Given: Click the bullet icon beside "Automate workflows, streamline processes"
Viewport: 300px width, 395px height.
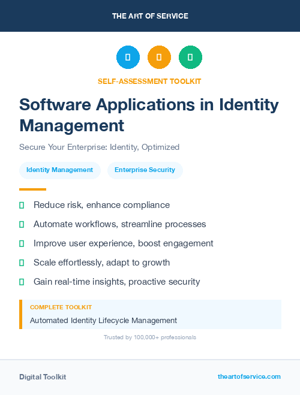Looking at the screenshot, I should tap(22, 224).
